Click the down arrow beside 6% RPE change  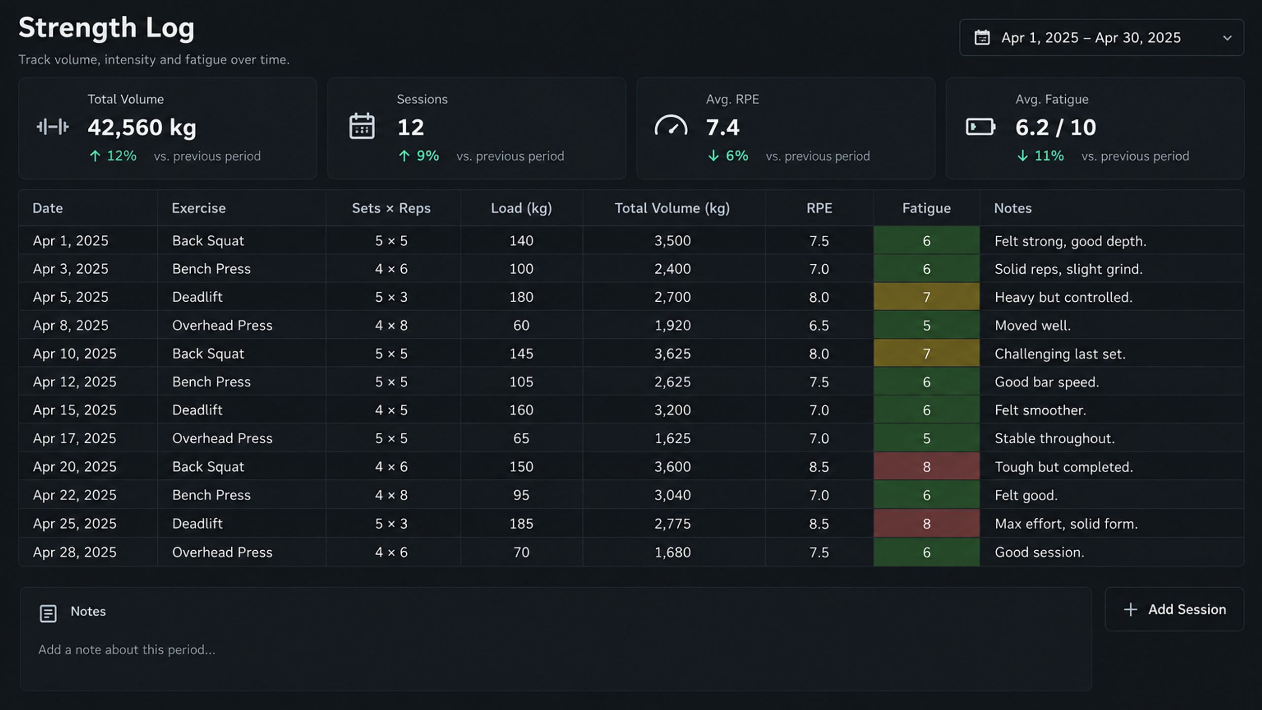point(713,156)
